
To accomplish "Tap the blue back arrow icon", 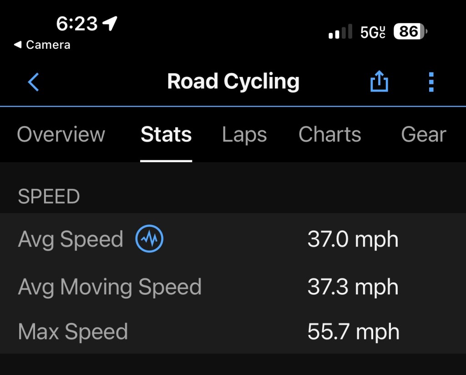I will 34,82.
